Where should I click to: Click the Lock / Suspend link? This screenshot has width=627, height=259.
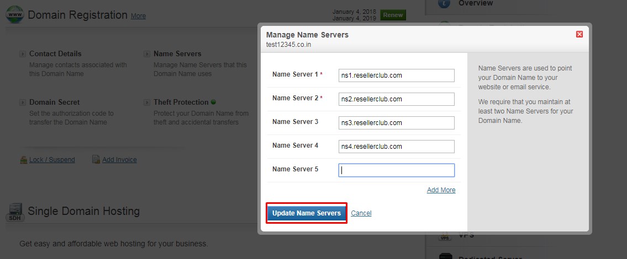click(52, 160)
